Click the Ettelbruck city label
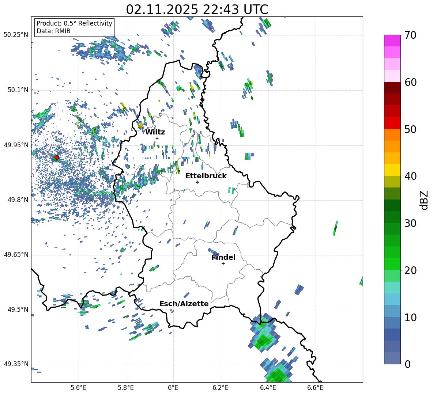The height and width of the screenshot is (395, 433). 206,176
